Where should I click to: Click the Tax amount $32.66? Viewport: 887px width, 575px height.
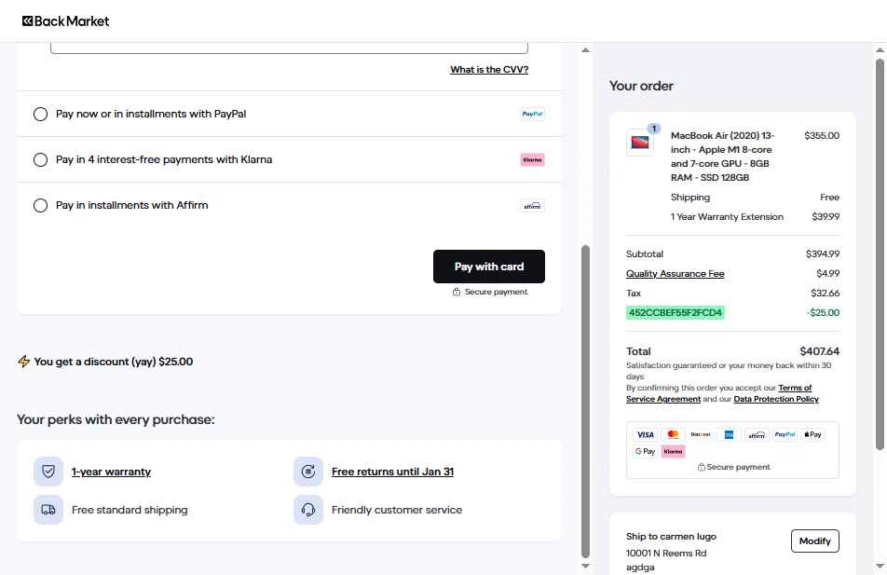point(825,294)
